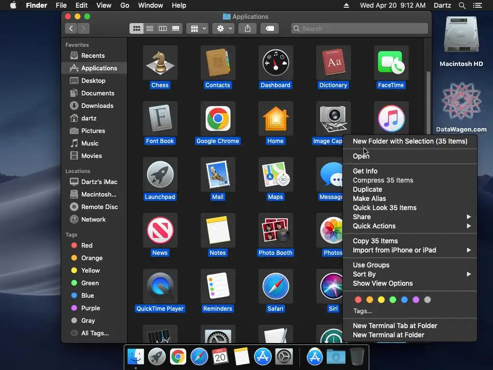Screen dimensions: 493x370
Task: Select the Photo Booth app icon
Action: click(x=275, y=230)
